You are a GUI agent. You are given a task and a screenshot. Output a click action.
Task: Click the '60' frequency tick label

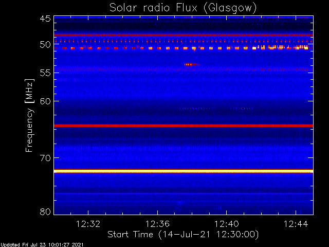[x=45, y=101]
